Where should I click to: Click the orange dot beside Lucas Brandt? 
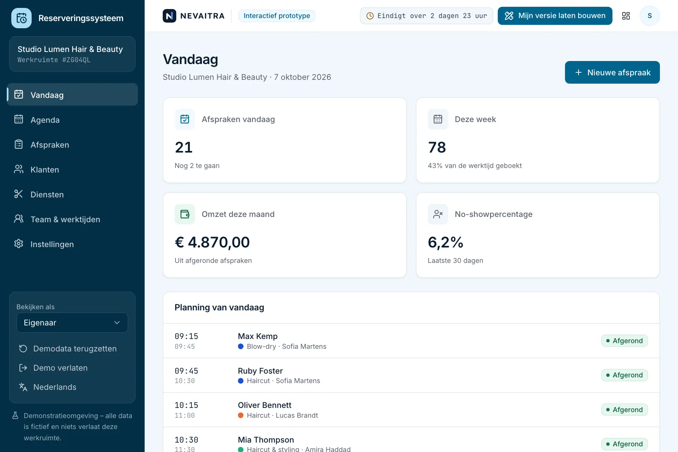pyautogui.click(x=241, y=415)
